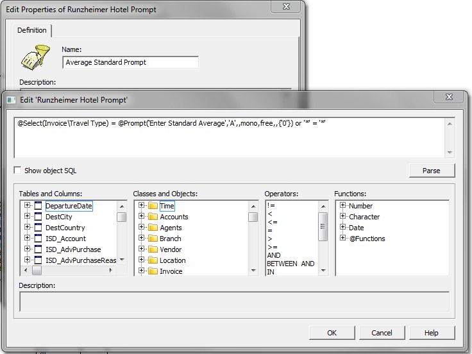Click the Operators list scrollbar thumb
472x354 pixels.
pyautogui.click(x=323, y=226)
